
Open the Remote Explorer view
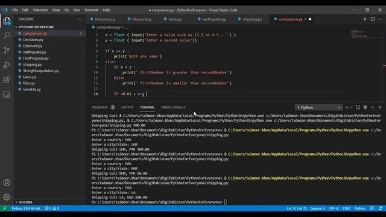coord(7,95)
